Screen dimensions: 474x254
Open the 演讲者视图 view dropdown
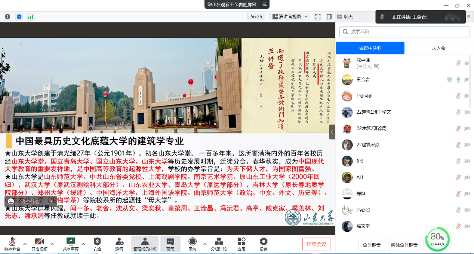[x=290, y=16]
